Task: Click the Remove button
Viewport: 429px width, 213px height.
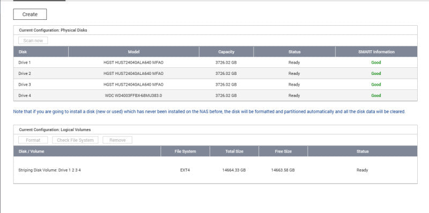Action: (117, 140)
